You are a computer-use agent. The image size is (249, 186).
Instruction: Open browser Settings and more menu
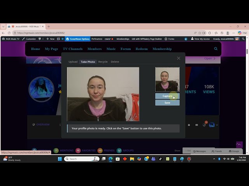(233, 33)
